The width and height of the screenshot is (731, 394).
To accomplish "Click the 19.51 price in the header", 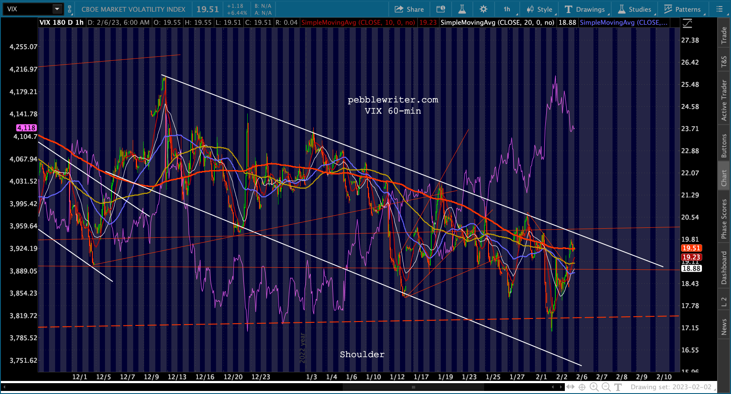I will pos(208,9).
